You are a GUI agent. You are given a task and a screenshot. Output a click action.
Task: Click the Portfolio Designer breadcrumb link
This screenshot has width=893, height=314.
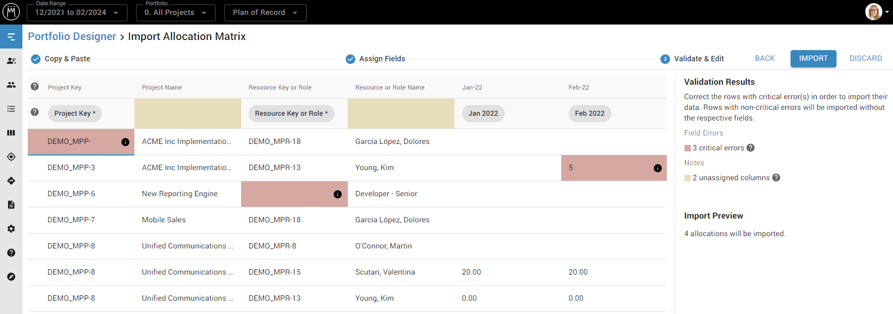coord(72,36)
